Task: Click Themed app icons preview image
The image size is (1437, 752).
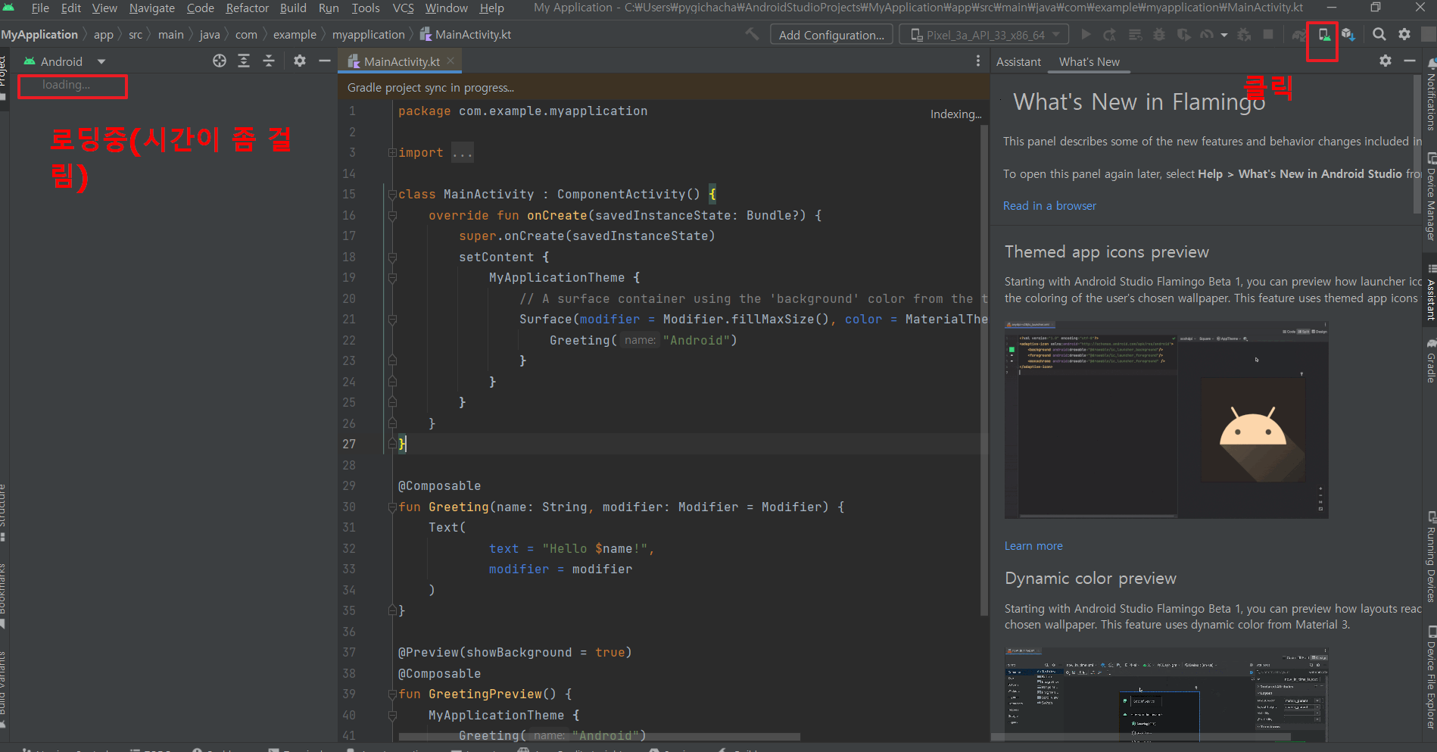Action: click(1166, 420)
